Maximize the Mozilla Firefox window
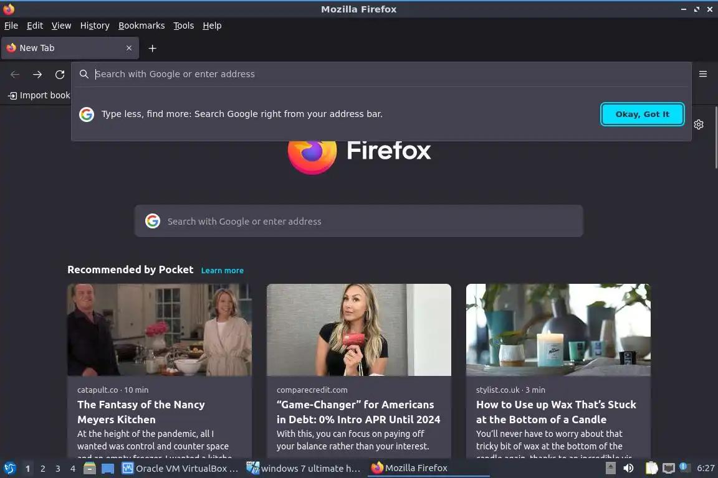This screenshot has height=478, width=718. pos(696,9)
